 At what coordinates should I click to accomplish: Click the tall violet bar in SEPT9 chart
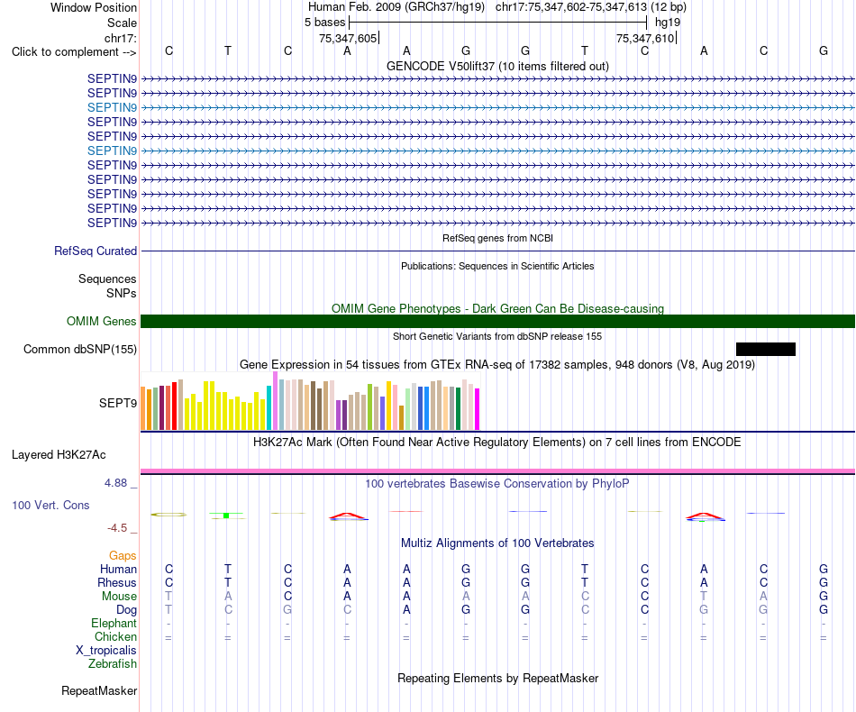click(x=275, y=401)
